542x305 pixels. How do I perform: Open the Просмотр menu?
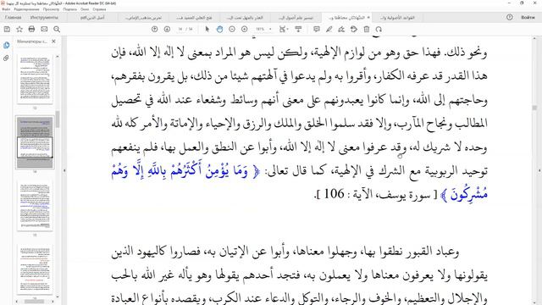tap(51, 9)
